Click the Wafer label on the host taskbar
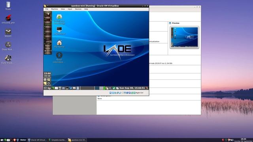This screenshot has width=253, height=142. [x=23, y=140]
